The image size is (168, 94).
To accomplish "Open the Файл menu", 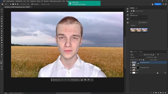I will (4, 1).
